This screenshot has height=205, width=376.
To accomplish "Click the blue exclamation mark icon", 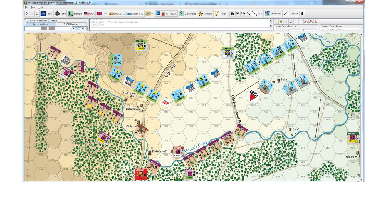I will tap(296, 21).
